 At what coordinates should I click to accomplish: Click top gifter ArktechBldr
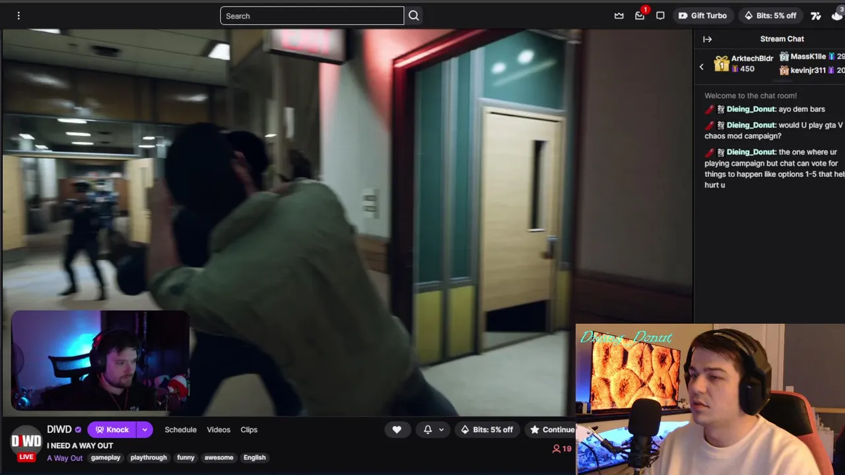point(752,58)
